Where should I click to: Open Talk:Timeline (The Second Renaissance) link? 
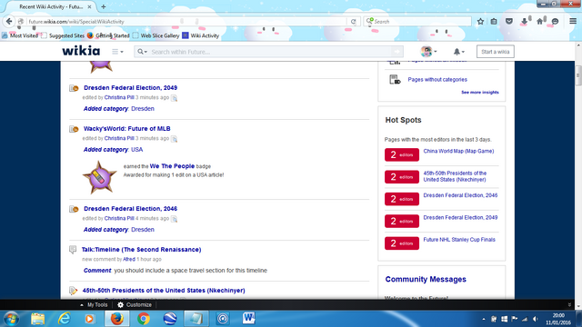(142, 250)
